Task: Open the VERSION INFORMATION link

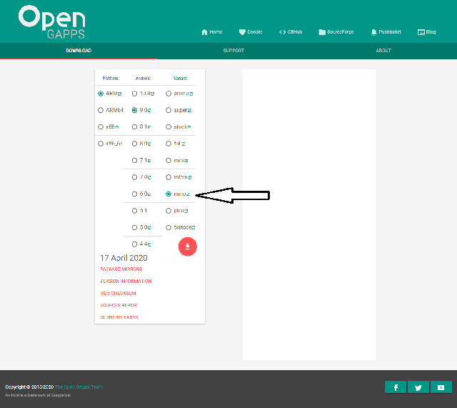Action: coord(126,281)
